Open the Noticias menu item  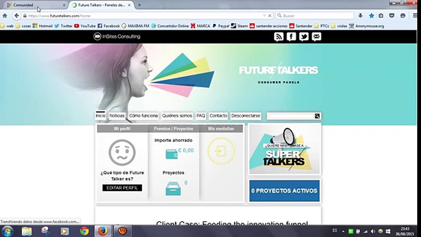click(117, 116)
